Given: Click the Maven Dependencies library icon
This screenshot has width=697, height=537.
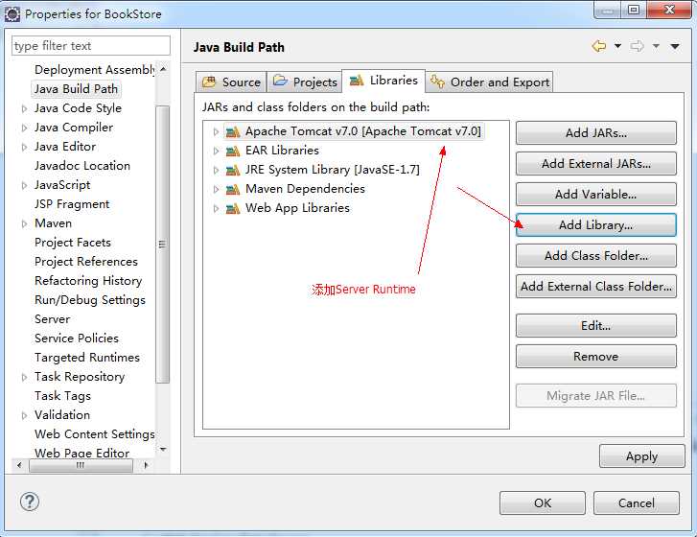Looking at the screenshot, I should (233, 189).
